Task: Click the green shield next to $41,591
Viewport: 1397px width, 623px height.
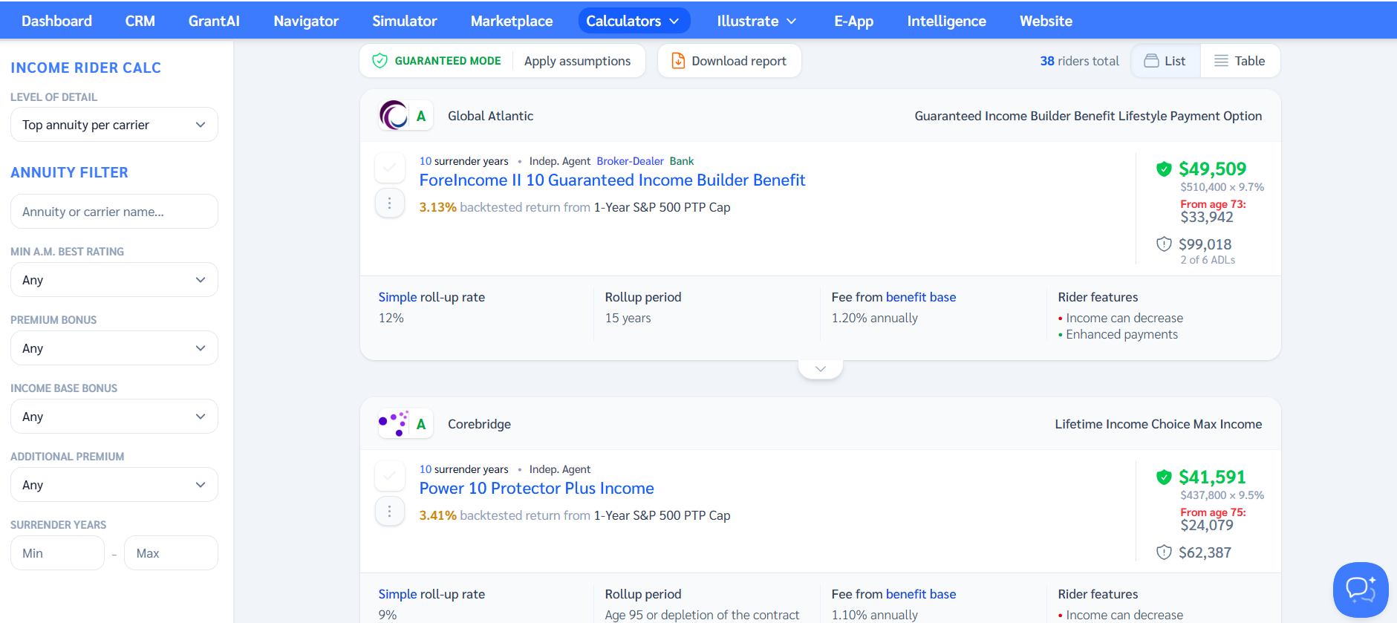Action: (1164, 477)
